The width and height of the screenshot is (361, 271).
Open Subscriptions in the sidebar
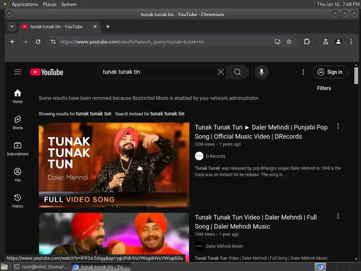(18, 149)
